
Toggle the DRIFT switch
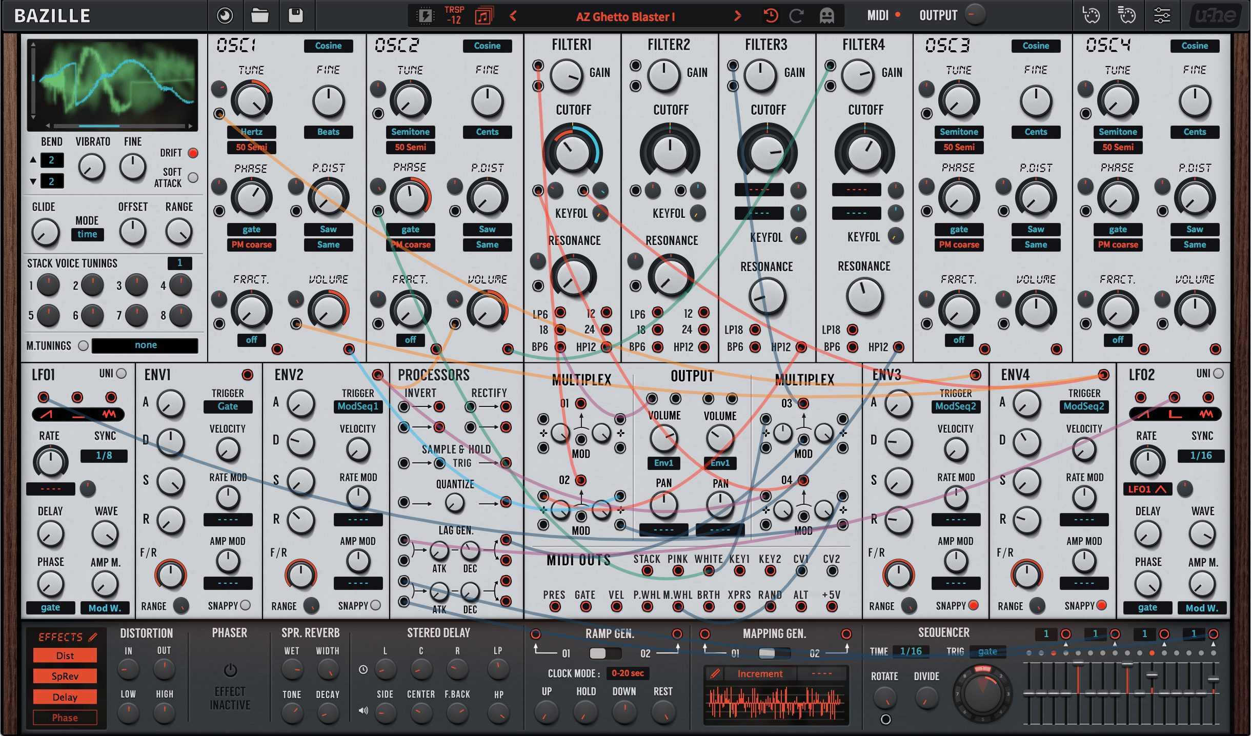pos(193,153)
